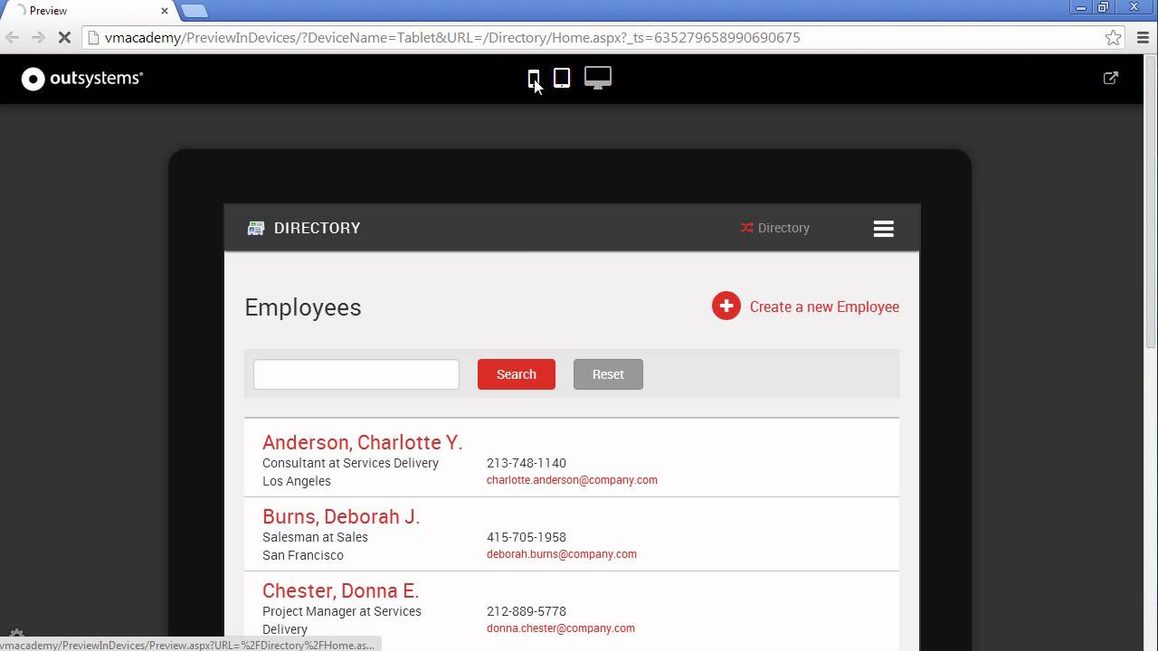
Task: Click 'Consultant at Services Delivery' text
Action: (x=350, y=463)
